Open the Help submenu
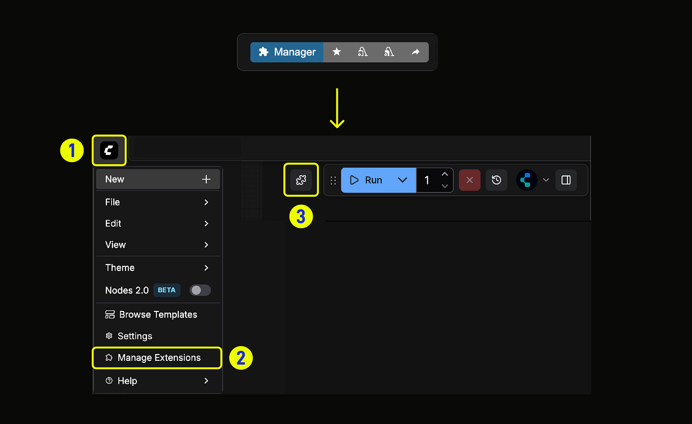Screen dimensions: 692x424 pyautogui.click(x=158, y=381)
